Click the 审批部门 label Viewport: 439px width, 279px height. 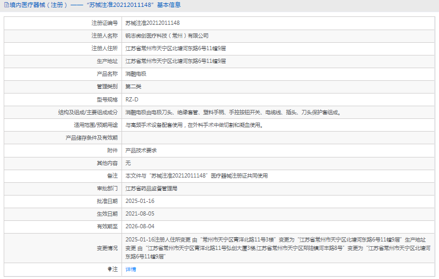point(107,189)
